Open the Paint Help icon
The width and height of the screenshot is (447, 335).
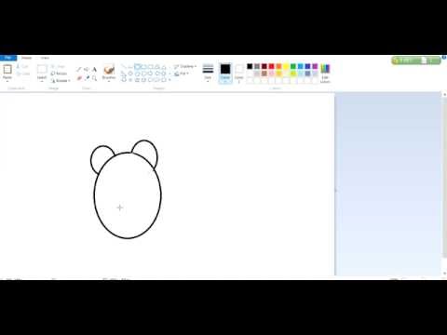click(x=444, y=58)
